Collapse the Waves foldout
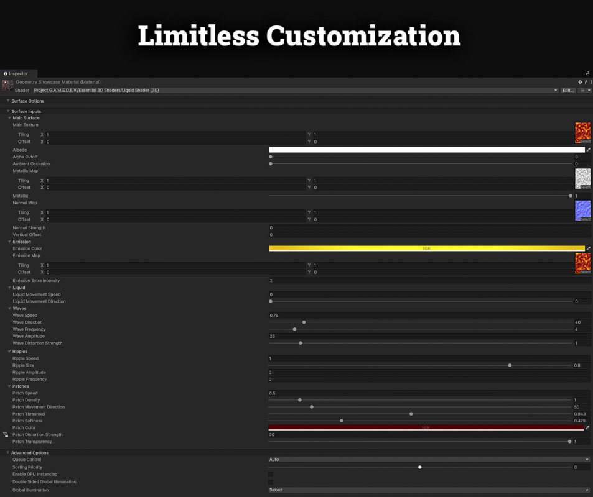Viewport: 593px width, 497px height. coord(9,309)
